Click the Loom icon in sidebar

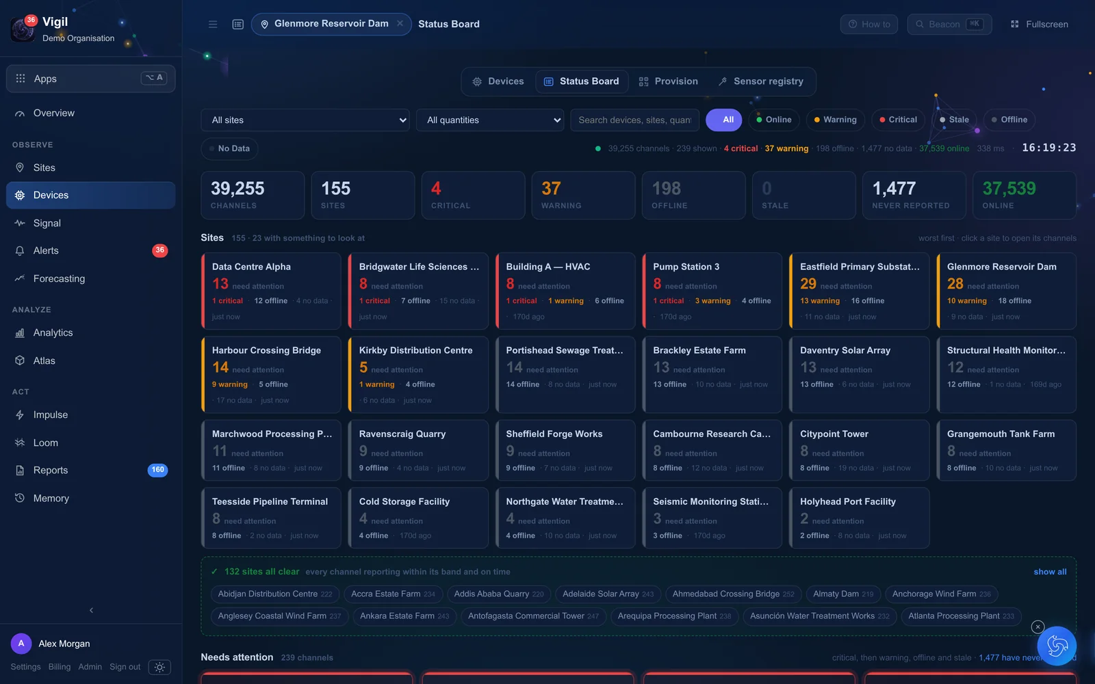[20, 443]
